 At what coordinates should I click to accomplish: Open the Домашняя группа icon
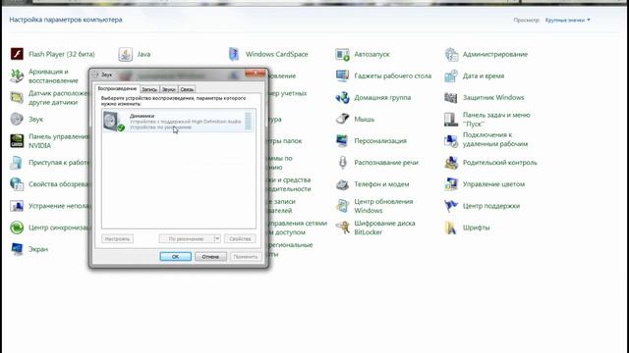click(342, 97)
